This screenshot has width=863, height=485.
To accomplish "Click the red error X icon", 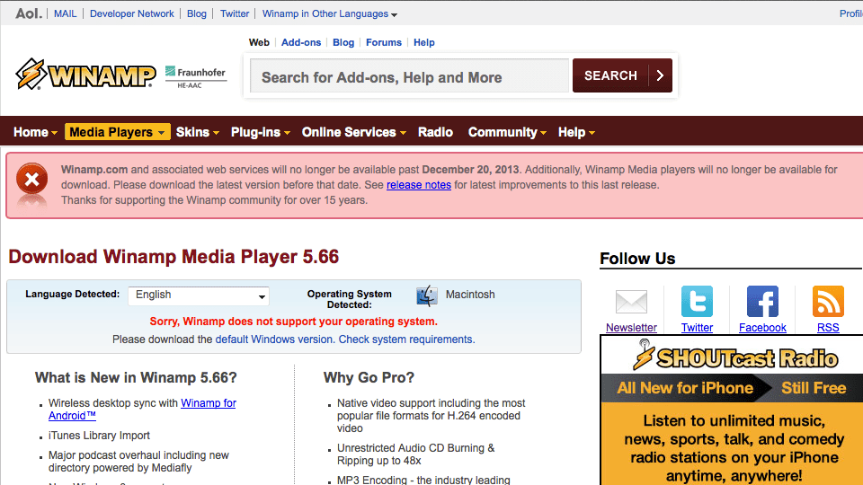I will (32, 178).
